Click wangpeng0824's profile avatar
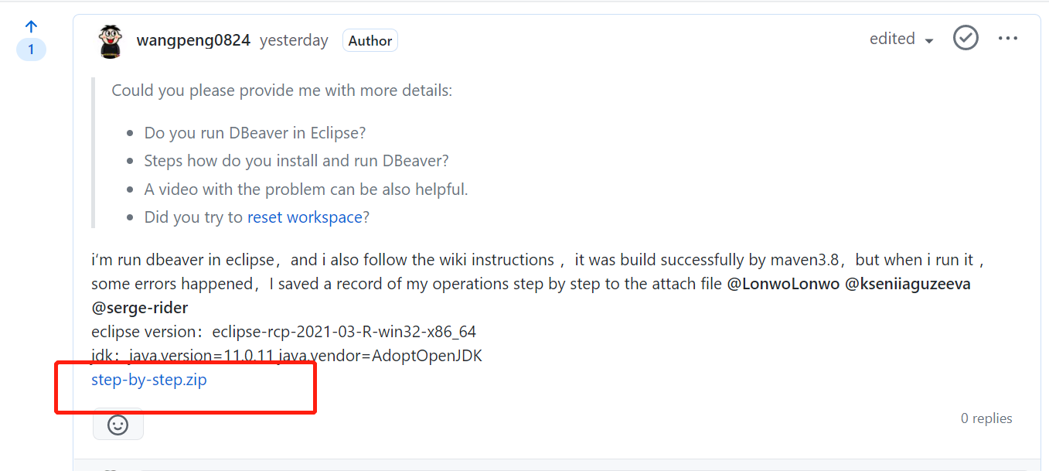Screen dimensions: 1049x471 (x=110, y=39)
